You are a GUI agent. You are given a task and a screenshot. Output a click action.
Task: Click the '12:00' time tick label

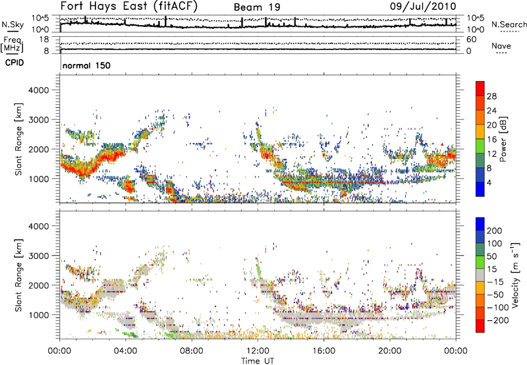pos(258,351)
